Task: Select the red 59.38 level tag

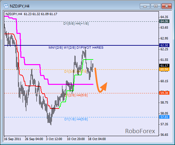Action: (164, 93)
